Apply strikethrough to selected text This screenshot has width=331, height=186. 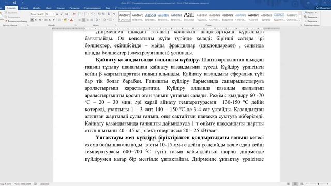(46, 20)
